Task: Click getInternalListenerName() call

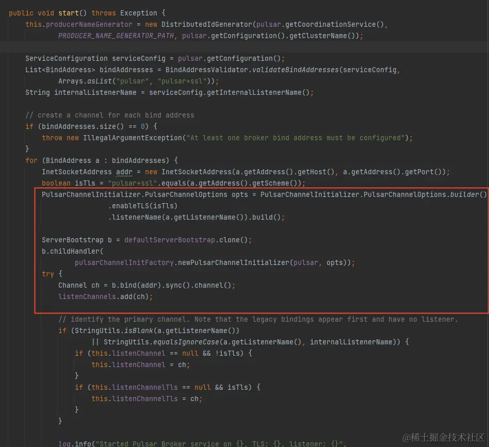Action: (x=258, y=93)
